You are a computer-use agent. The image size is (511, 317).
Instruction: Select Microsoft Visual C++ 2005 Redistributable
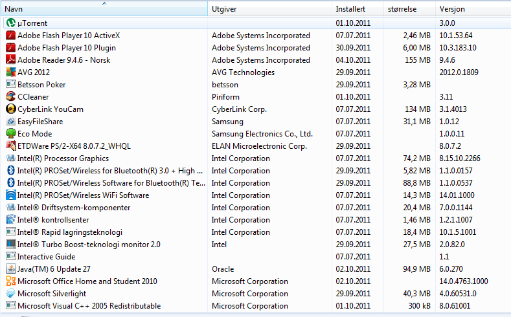(89, 306)
